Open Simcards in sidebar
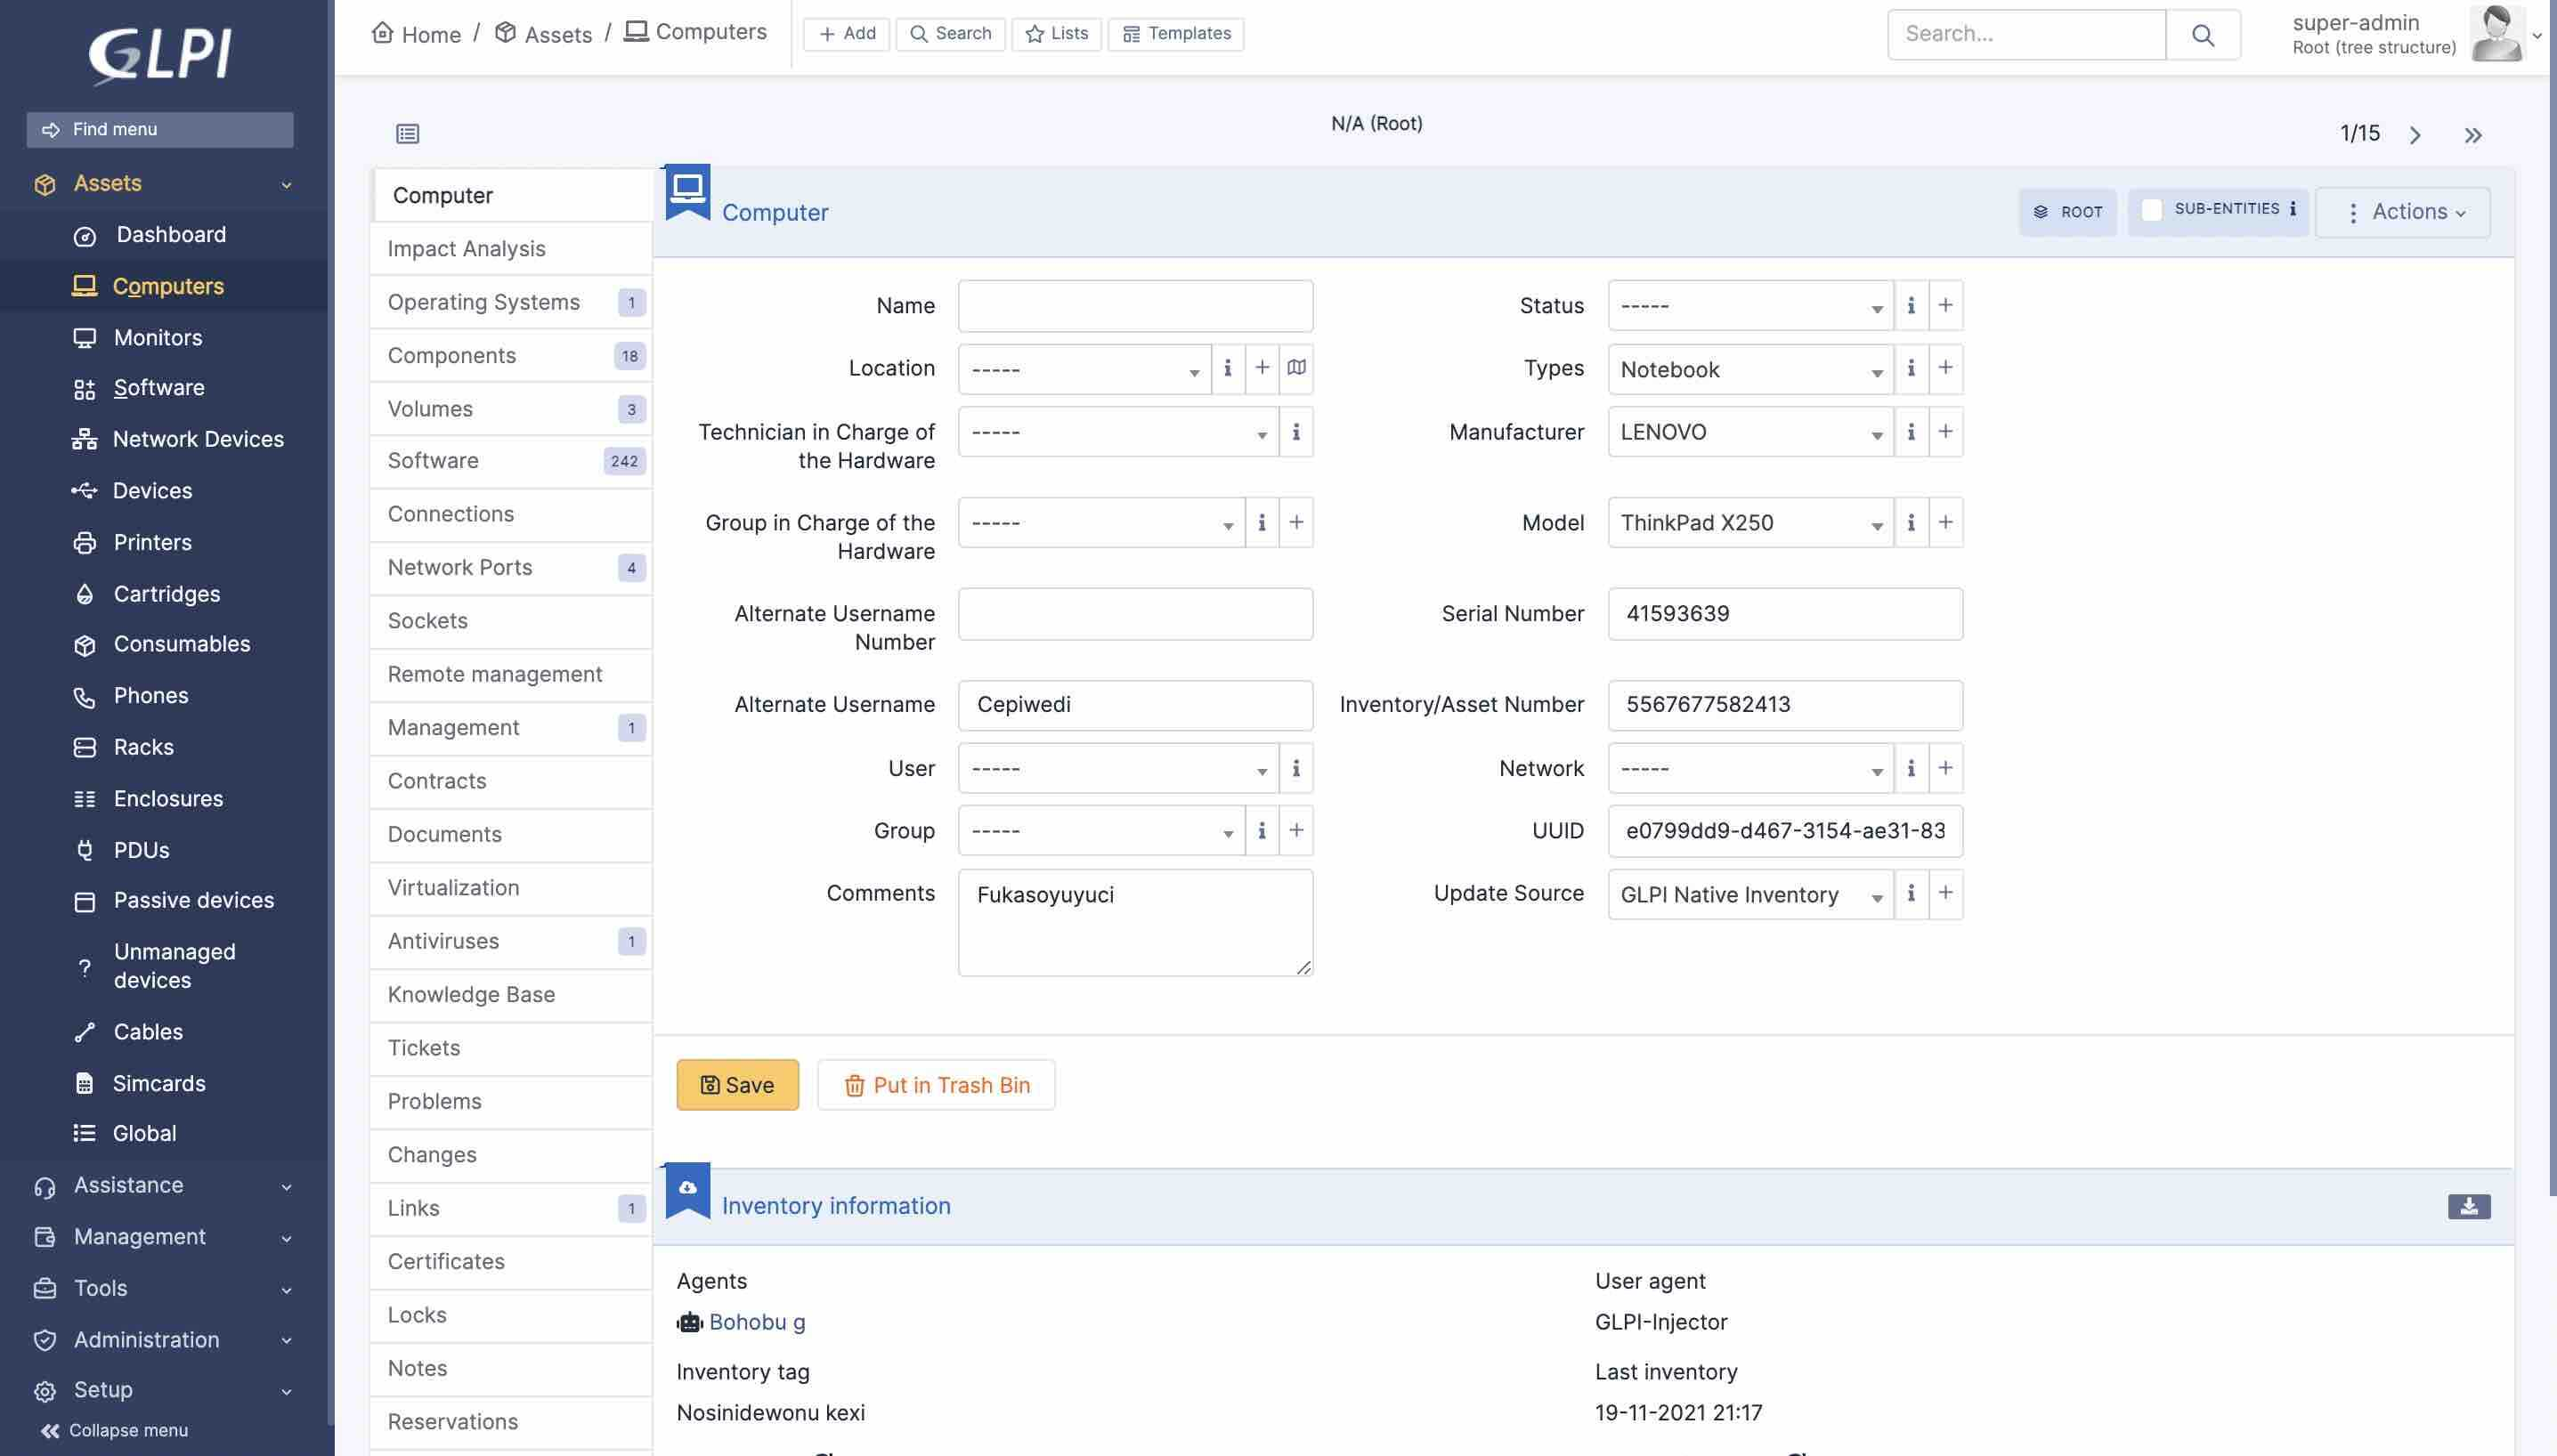2557x1456 pixels. (x=159, y=1083)
